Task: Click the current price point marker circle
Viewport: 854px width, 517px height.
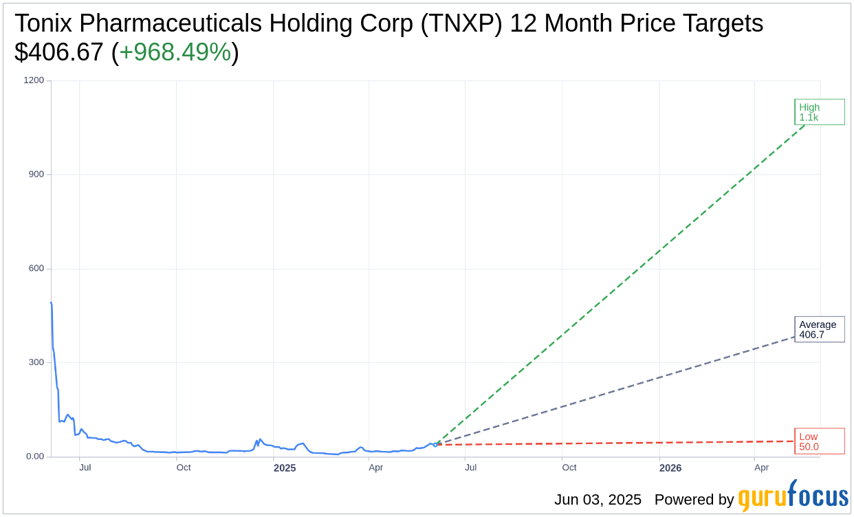Action: pyautogui.click(x=435, y=445)
